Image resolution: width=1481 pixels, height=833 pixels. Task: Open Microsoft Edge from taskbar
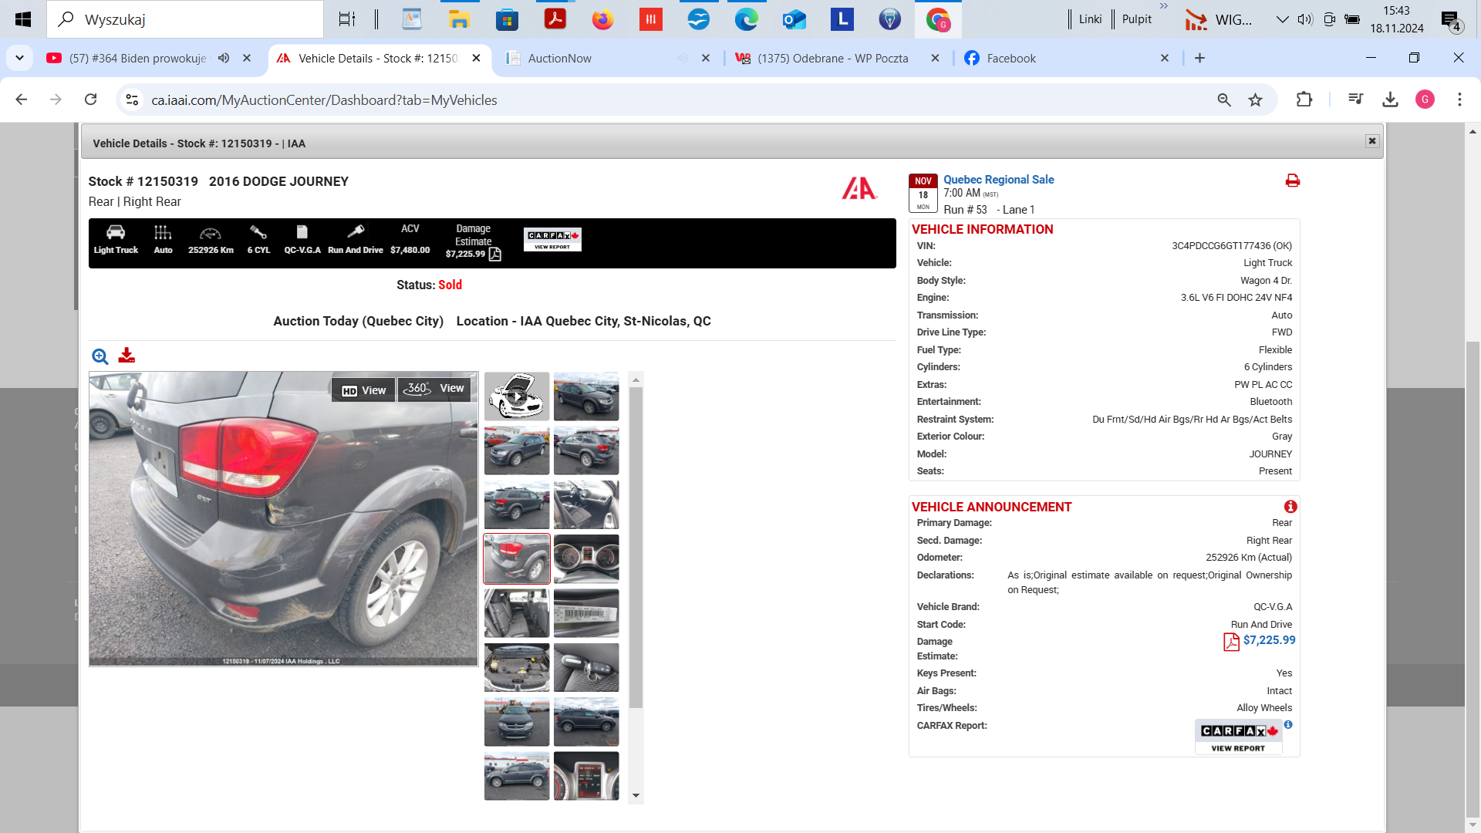tap(747, 19)
